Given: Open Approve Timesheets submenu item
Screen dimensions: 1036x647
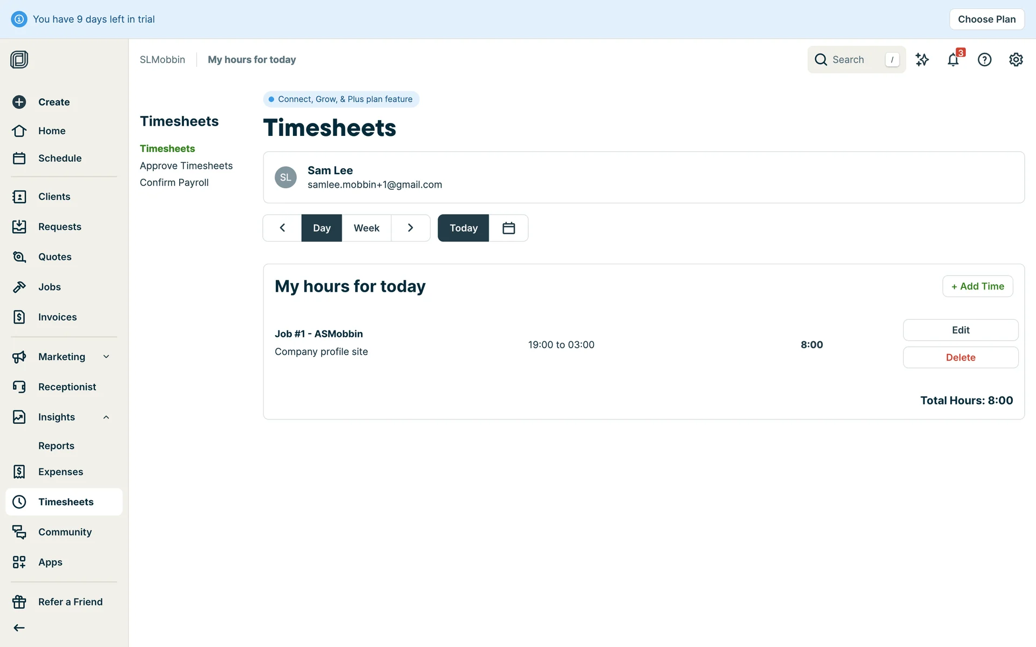Looking at the screenshot, I should (186, 166).
